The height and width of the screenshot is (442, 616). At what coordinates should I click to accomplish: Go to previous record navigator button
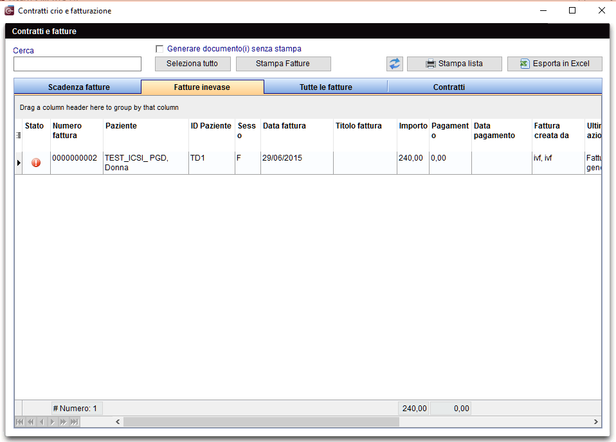[x=42, y=422]
